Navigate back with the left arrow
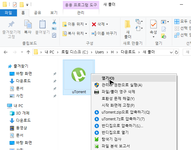 tap(6, 52)
